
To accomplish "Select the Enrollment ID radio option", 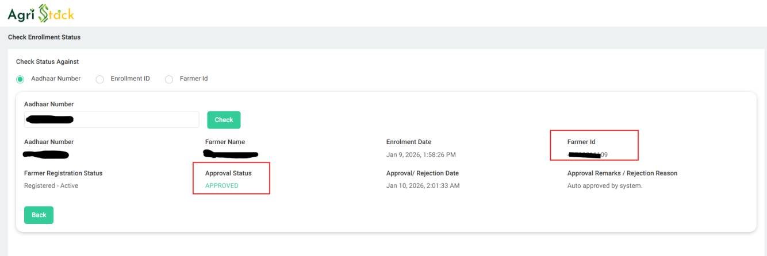I will click(x=99, y=79).
